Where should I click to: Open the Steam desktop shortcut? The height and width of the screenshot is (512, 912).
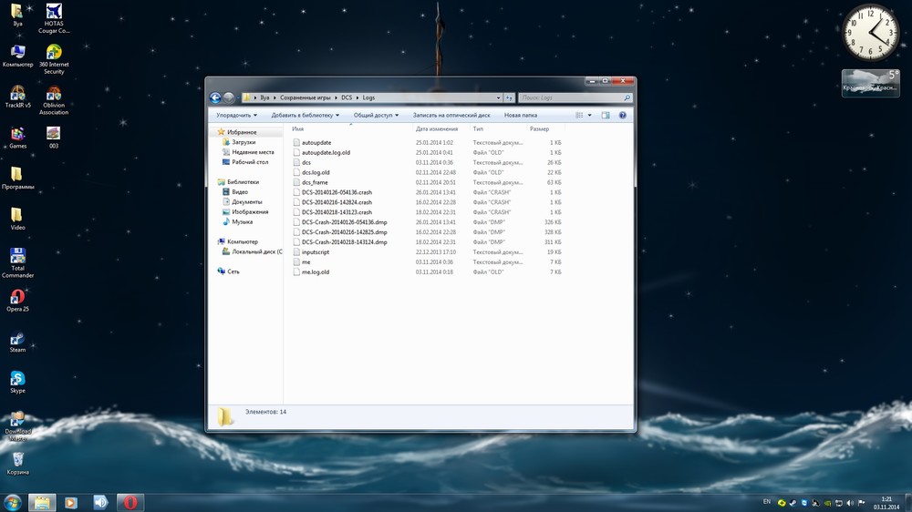[17, 338]
